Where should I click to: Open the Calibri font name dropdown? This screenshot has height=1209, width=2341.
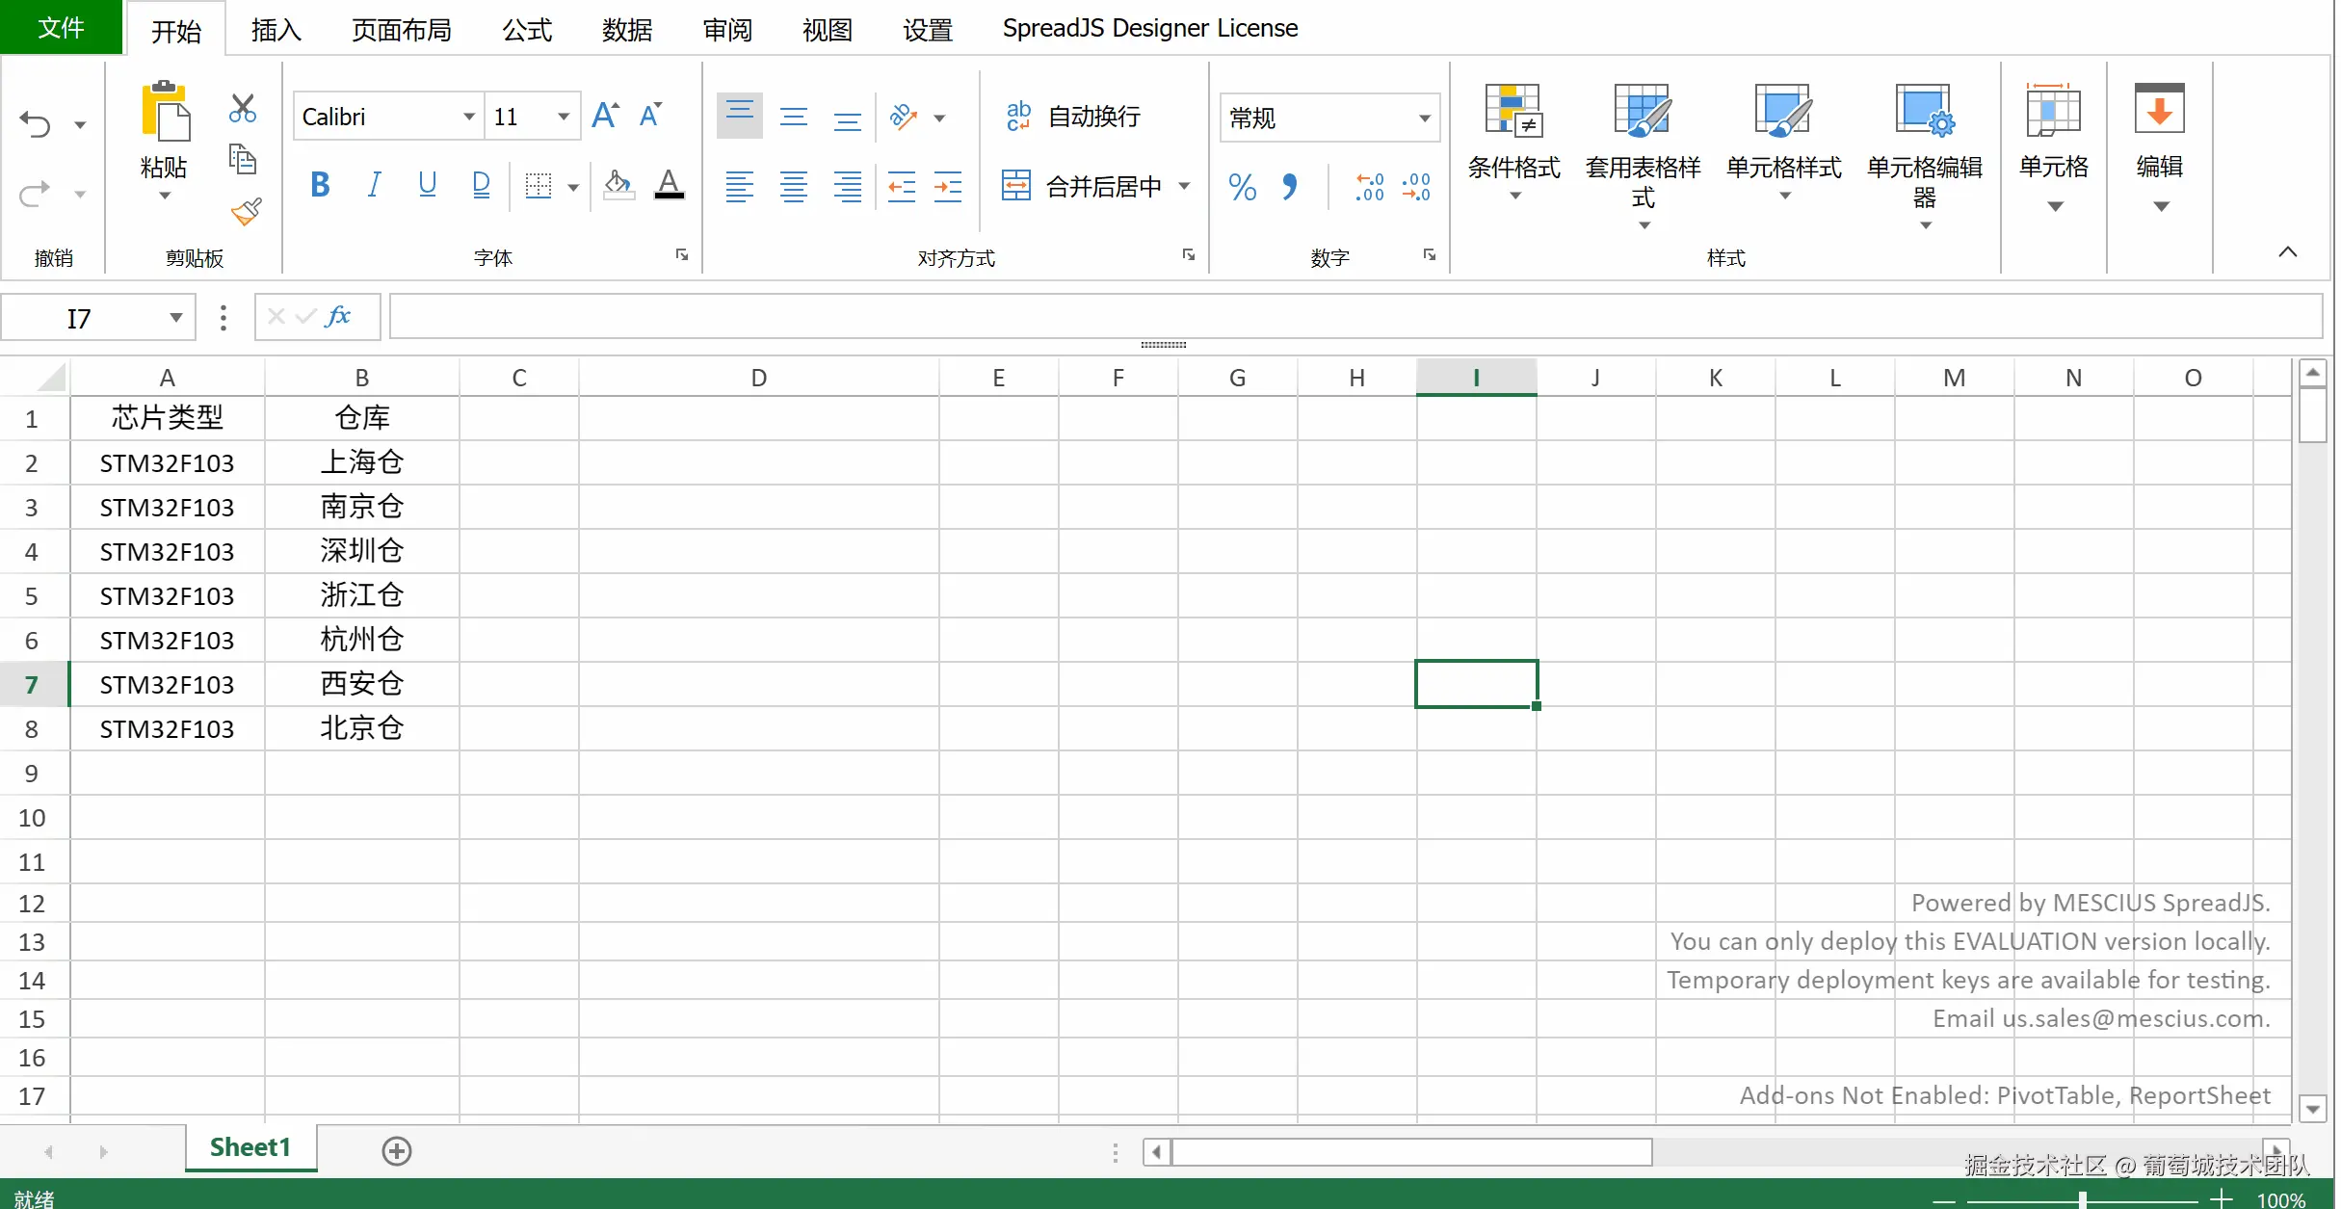click(469, 117)
